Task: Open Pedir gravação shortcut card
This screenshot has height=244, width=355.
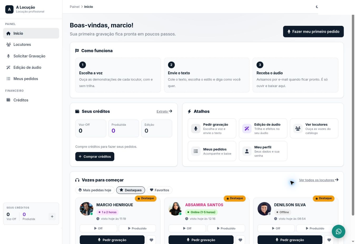Action: [212, 128]
